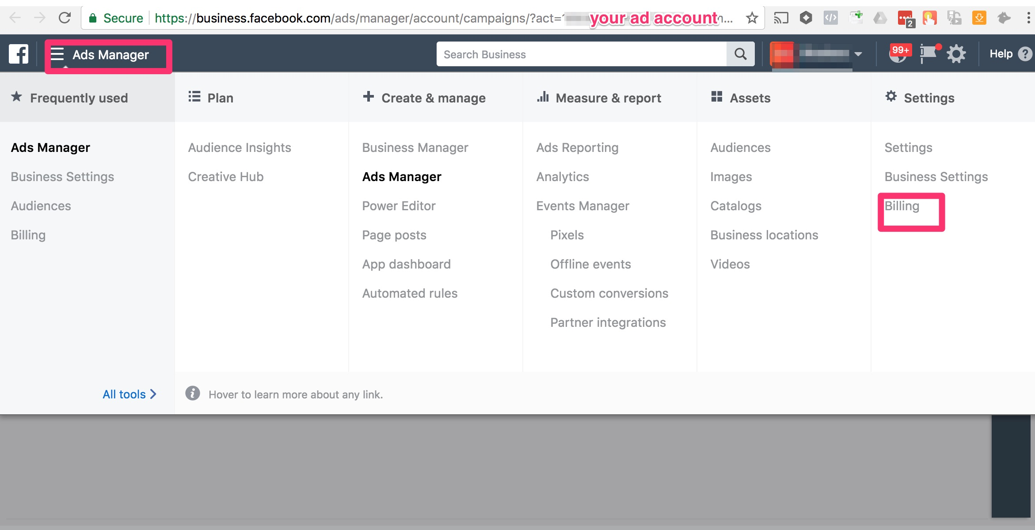
Task: Open the Ads Manager hamburger menu
Action: tap(57, 54)
